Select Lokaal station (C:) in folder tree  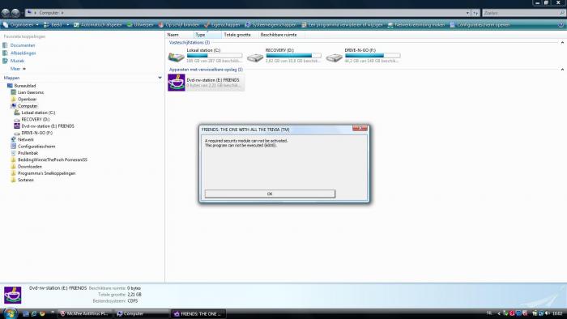tap(38, 113)
